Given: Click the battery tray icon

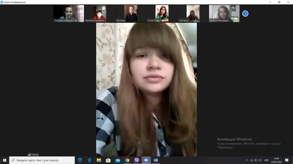Looking at the screenshot, I should point(256,160).
